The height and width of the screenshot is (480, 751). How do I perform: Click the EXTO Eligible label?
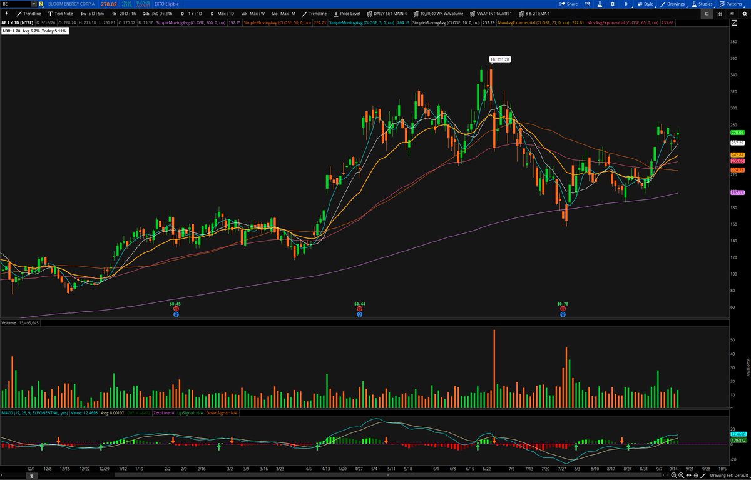click(166, 4)
